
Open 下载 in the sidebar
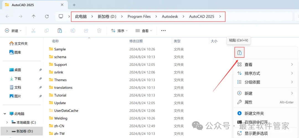(x=15, y=79)
